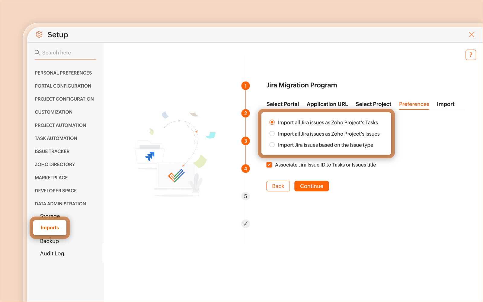Click step 1 circle in progress timeline
Screen dimensions: 483x302
[245, 86]
